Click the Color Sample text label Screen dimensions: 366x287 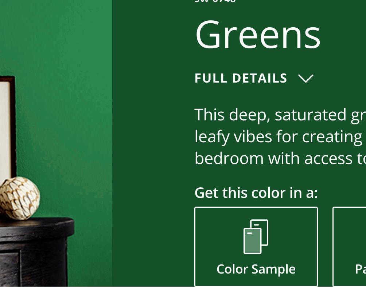256,269
